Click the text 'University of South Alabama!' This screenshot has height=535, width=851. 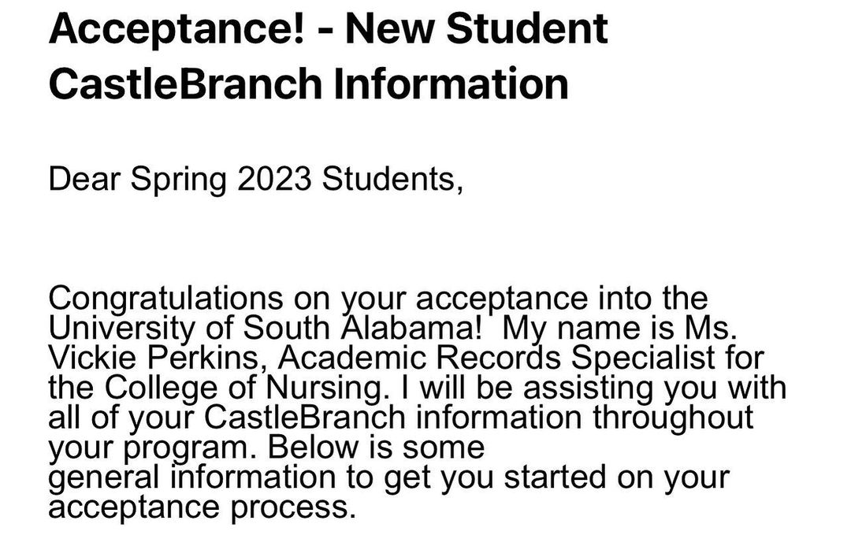coord(270,329)
